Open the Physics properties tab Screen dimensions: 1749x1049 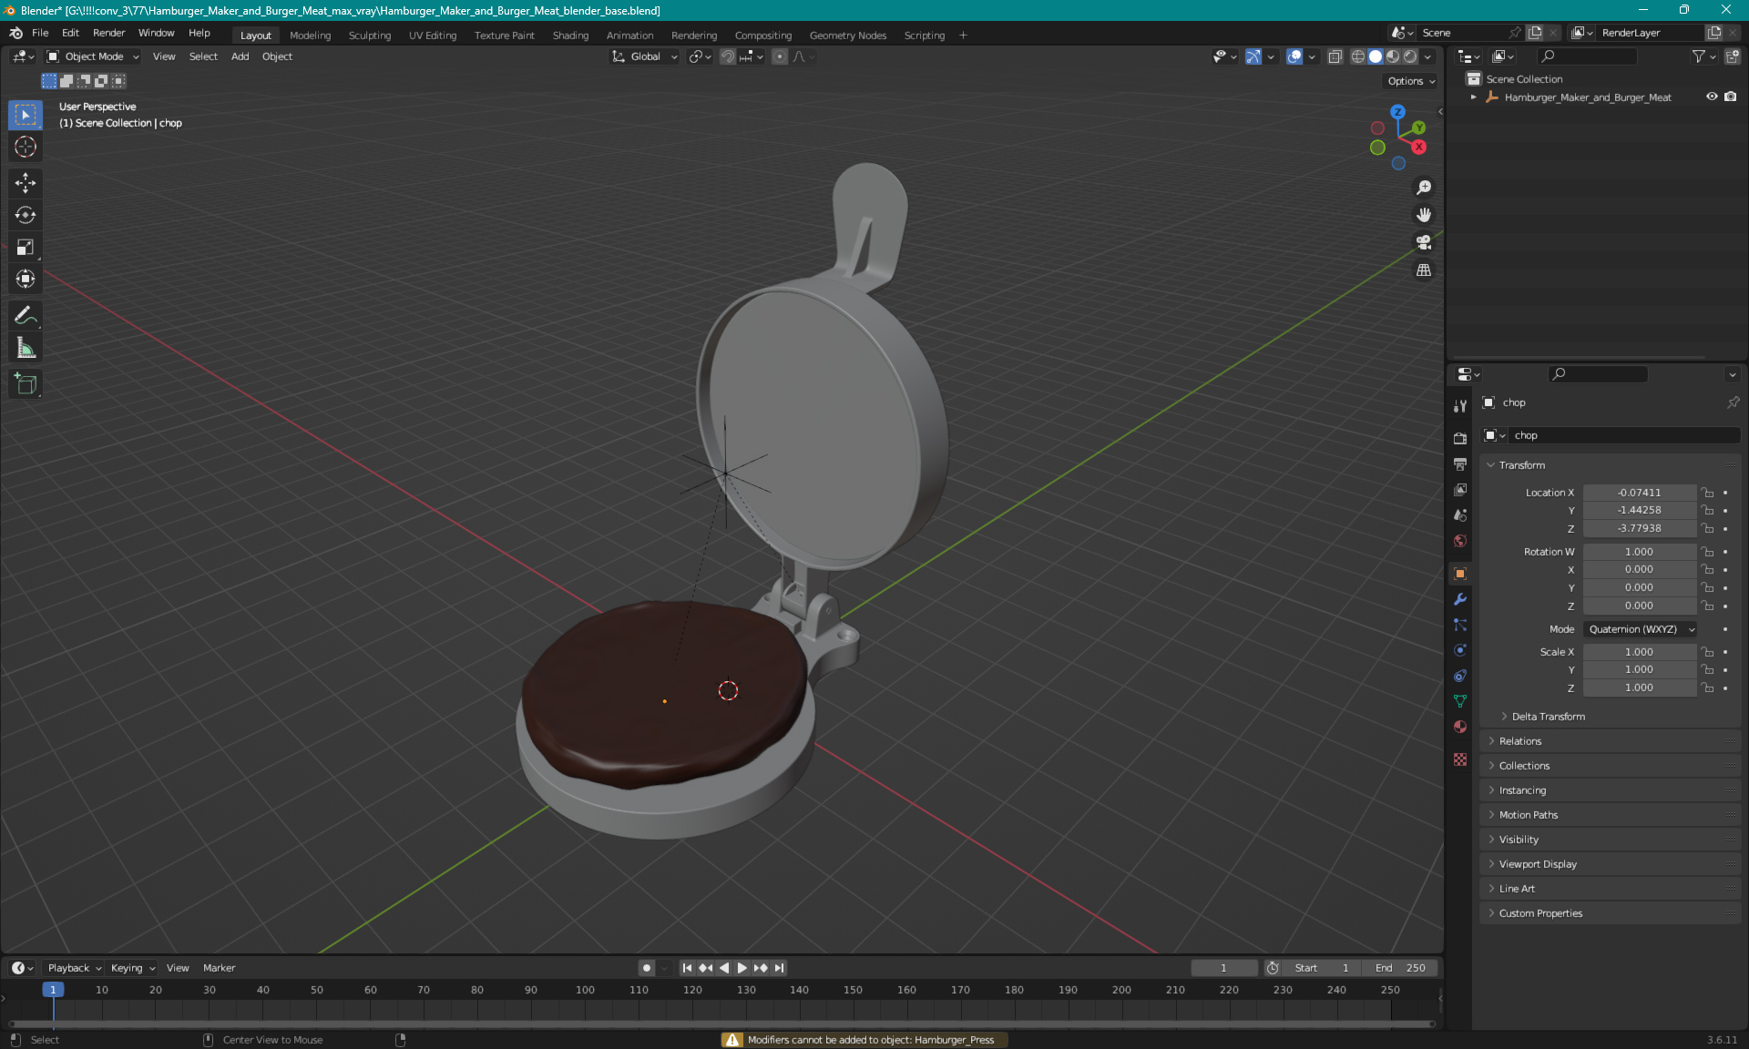coord(1460,650)
